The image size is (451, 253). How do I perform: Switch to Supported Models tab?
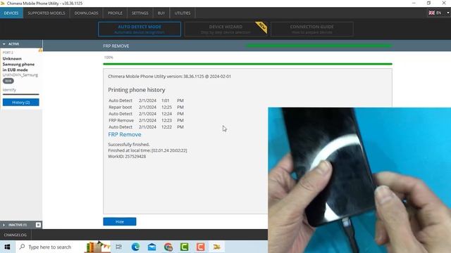pos(47,13)
